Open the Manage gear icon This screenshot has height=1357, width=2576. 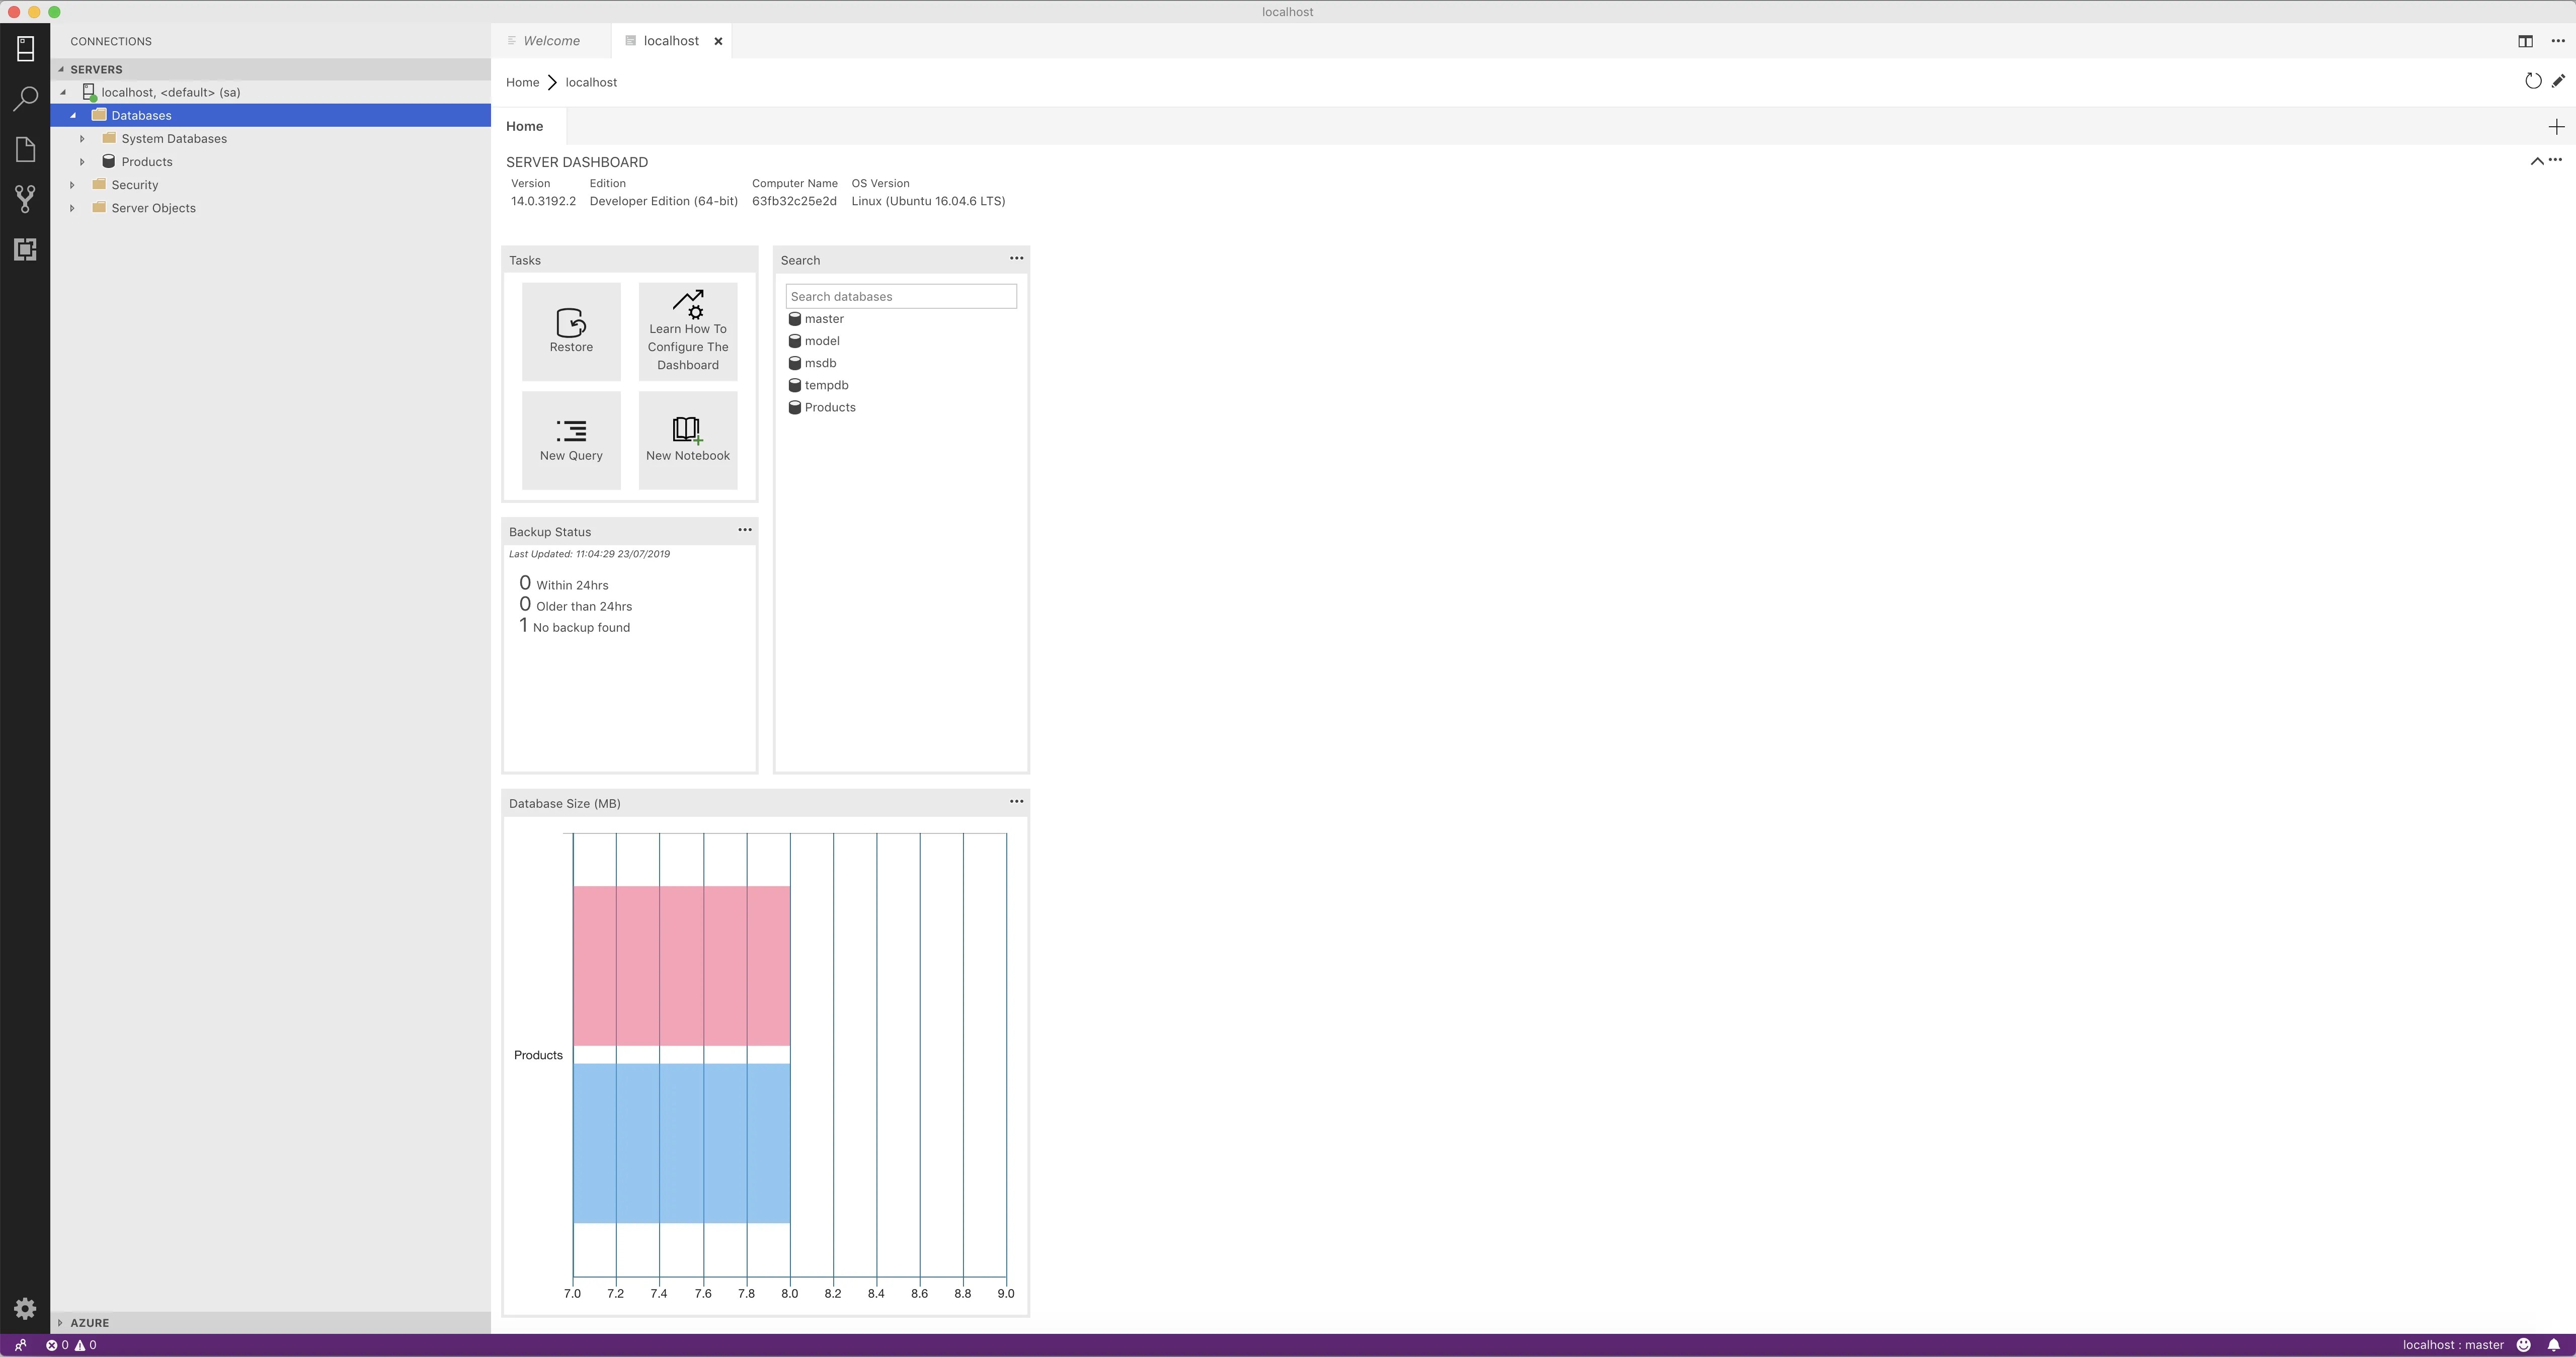click(x=25, y=1308)
